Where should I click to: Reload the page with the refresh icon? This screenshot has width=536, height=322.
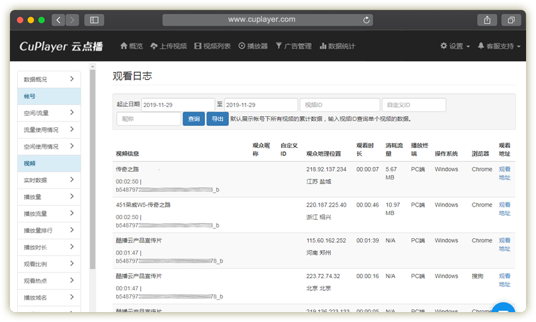(366, 20)
